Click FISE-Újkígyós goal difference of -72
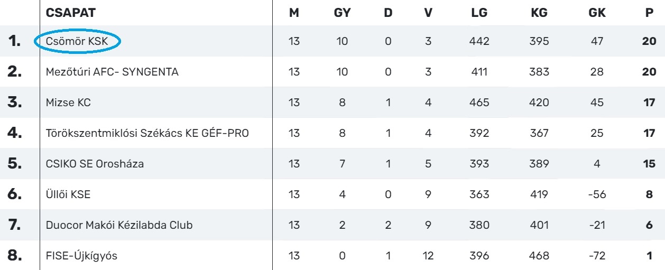 coord(597,256)
